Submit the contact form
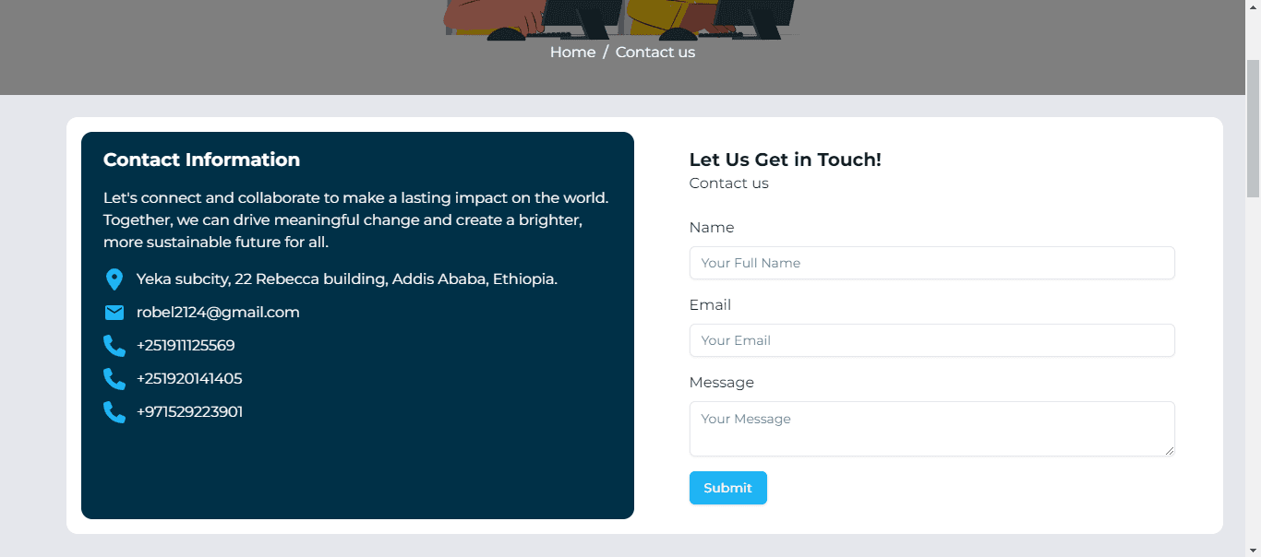The height and width of the screenshot is (557, 1261). pyautogui.click(x=727, y=488)
